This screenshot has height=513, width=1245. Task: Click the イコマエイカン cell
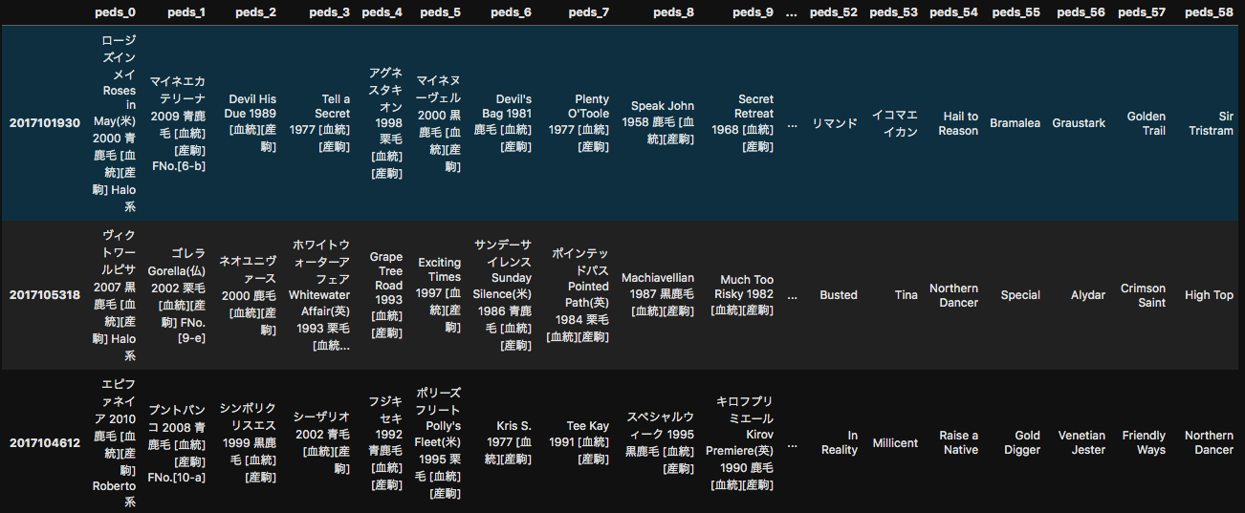point(895,123)
